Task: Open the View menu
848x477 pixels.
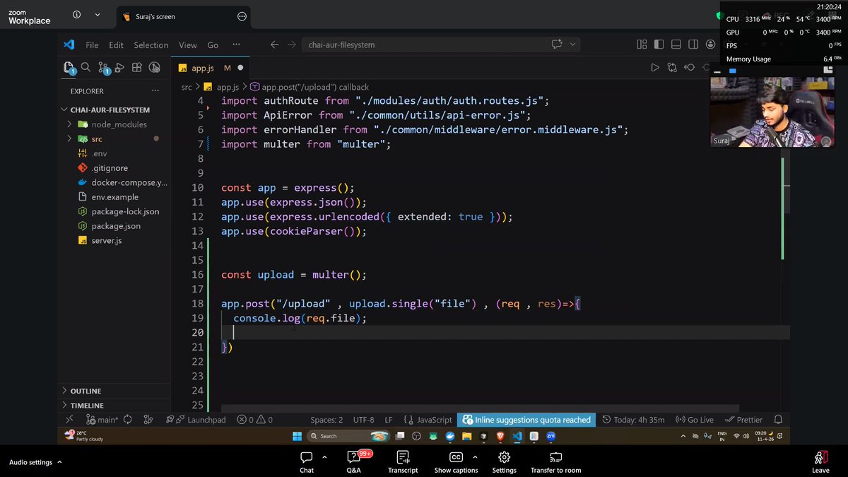Action: point(188,45)
